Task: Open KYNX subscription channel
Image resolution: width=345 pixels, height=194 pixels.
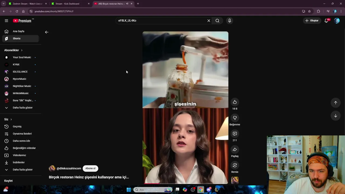Action: click(20, 64)
